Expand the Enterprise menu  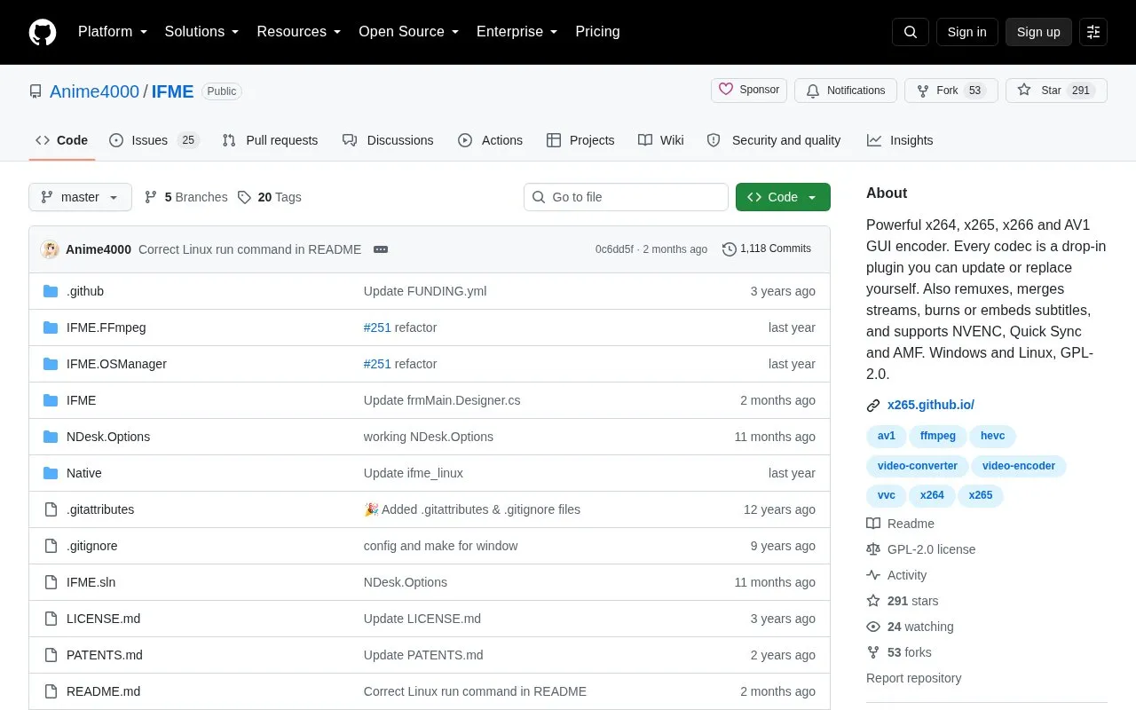pyautogui.click(x=517, y=32)
